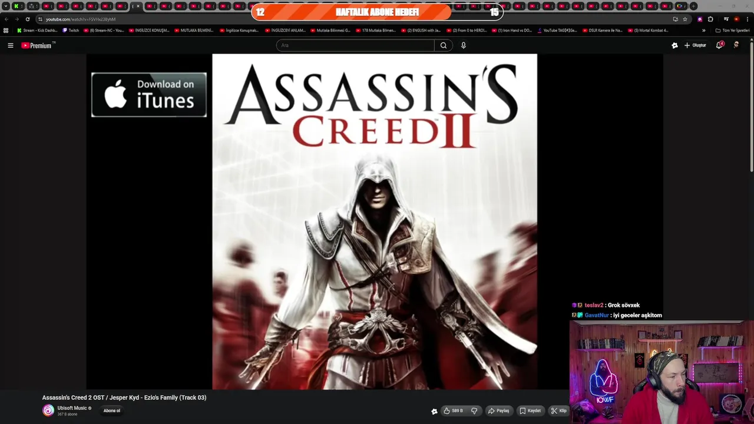Start voice search with the microphone icon
The height and width of the screenshot is (424, 754).
pos(464,45)
